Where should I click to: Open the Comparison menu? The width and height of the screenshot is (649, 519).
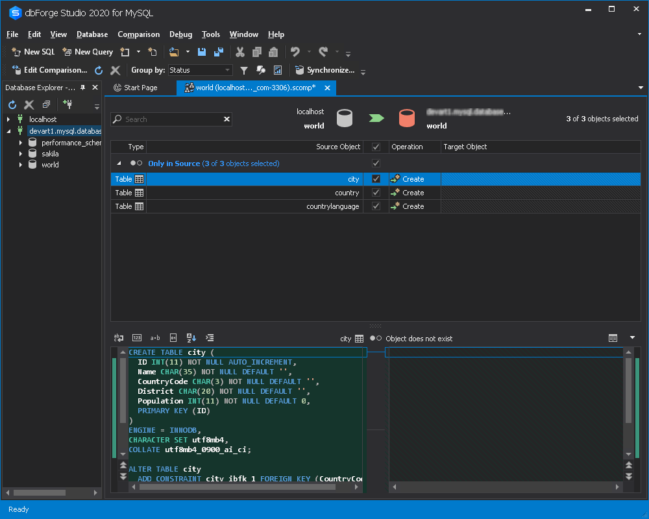pyautogui.click(x=139, y=34)
